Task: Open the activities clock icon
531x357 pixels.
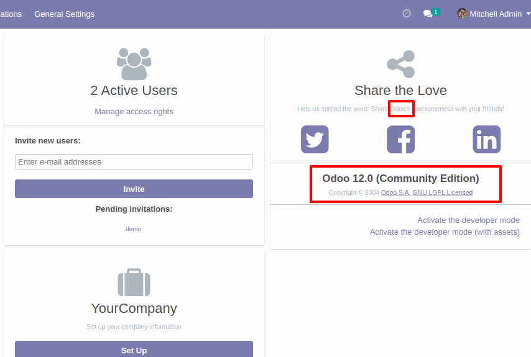Action: [407, 14]
